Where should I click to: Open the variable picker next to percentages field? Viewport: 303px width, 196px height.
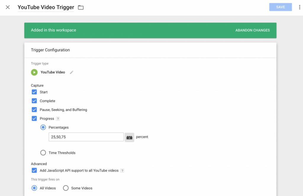pos(129,137)
